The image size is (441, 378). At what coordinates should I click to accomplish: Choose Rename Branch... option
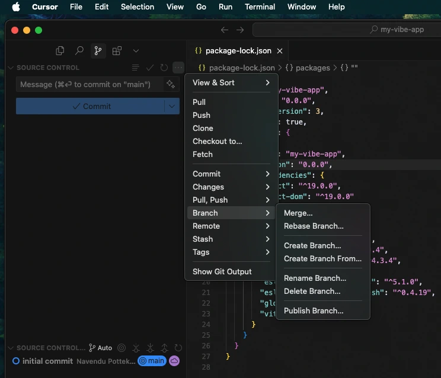(x=323, y=278)
